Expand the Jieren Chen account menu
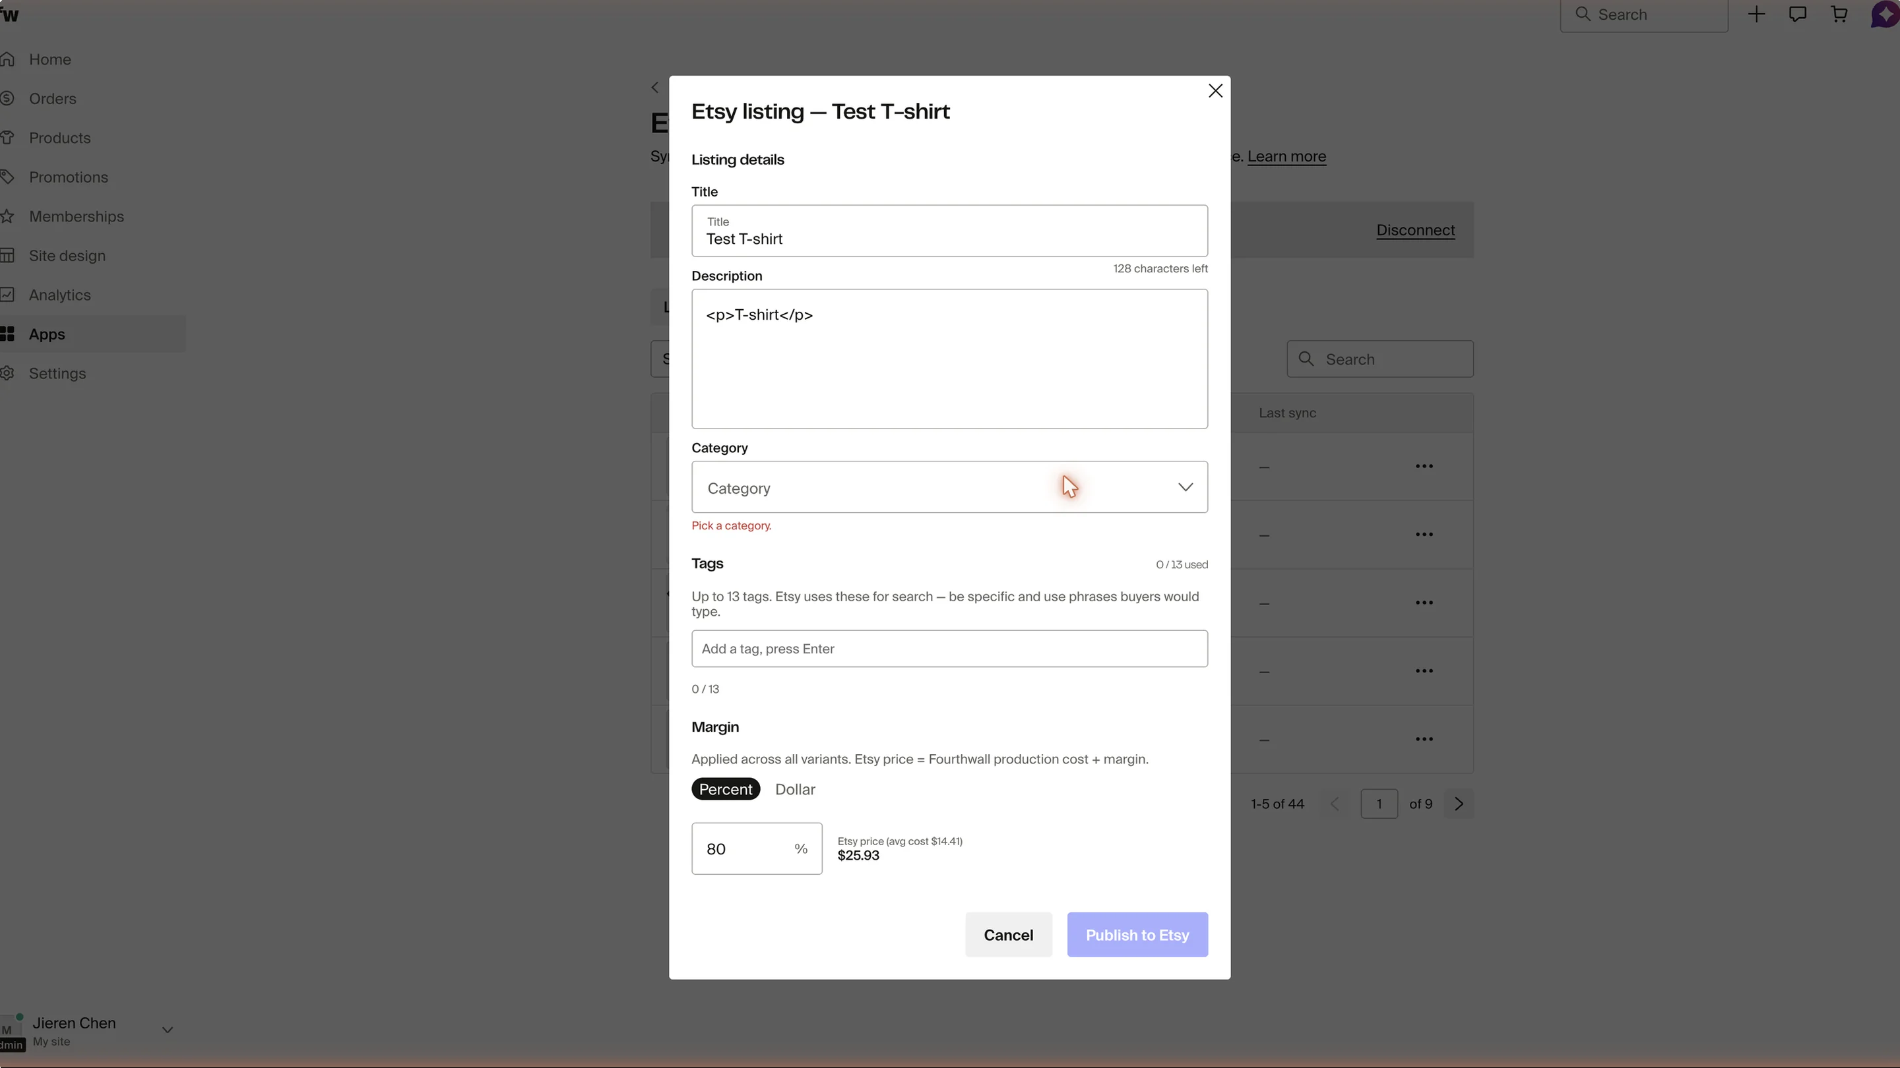The image size is (1900, 1068). (x=168, y=1030)
